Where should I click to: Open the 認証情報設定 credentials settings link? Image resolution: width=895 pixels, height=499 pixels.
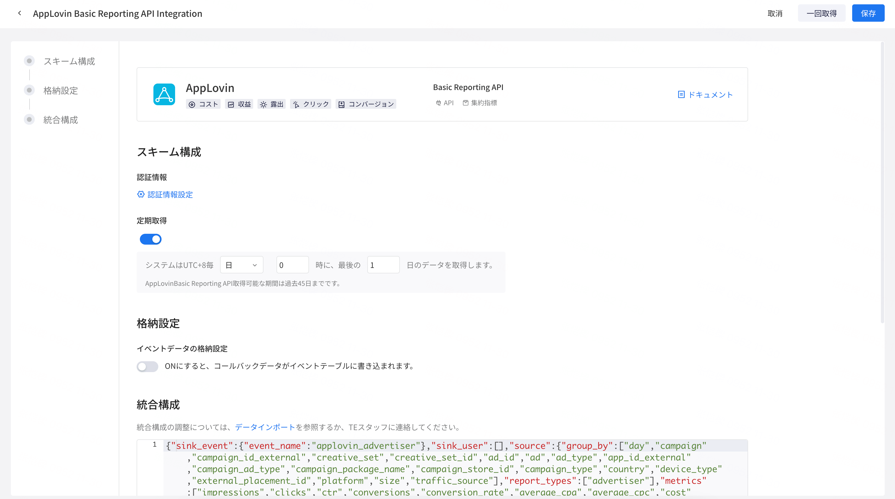point(170,194)
